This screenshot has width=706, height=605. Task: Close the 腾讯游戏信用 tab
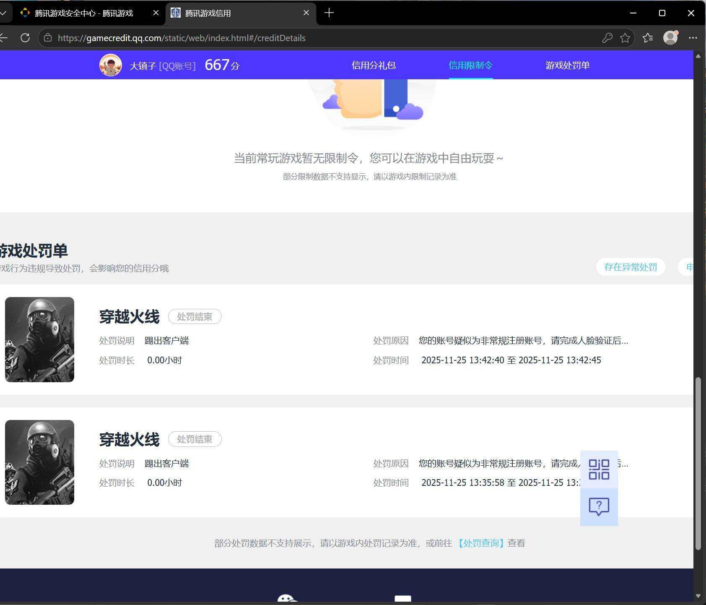tap(306, 13)
